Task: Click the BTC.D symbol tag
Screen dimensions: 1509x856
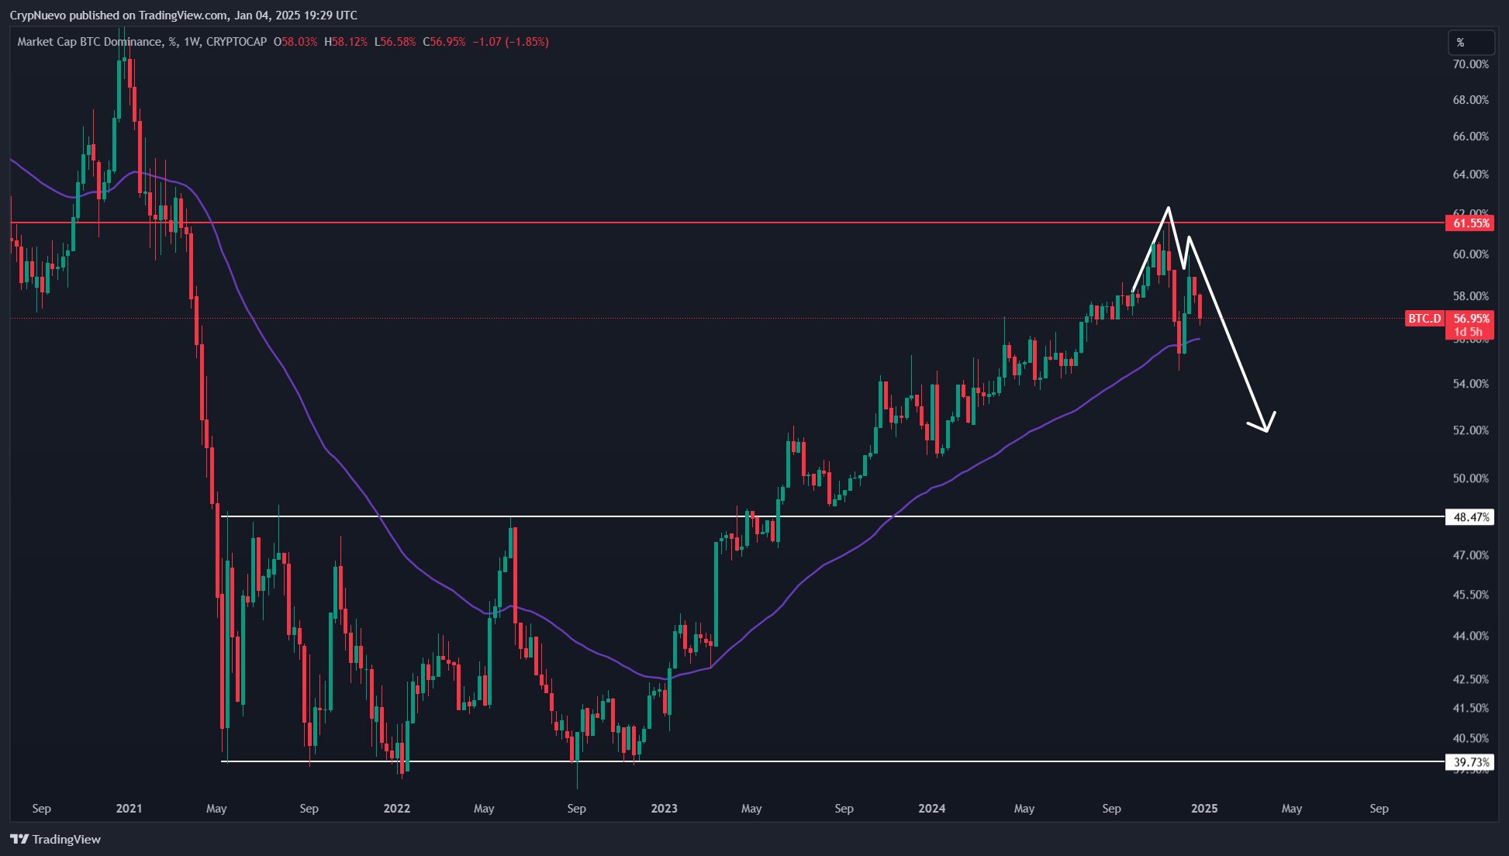Action: click(x=1424, y=319)
